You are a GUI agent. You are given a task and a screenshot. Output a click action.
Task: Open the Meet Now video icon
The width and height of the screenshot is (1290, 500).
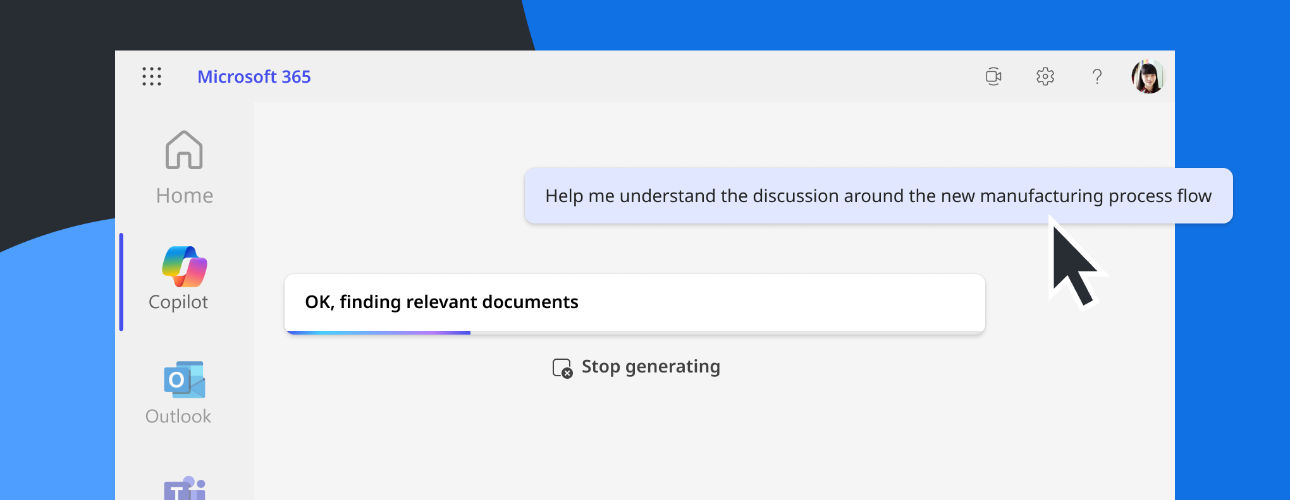(993, 76)
